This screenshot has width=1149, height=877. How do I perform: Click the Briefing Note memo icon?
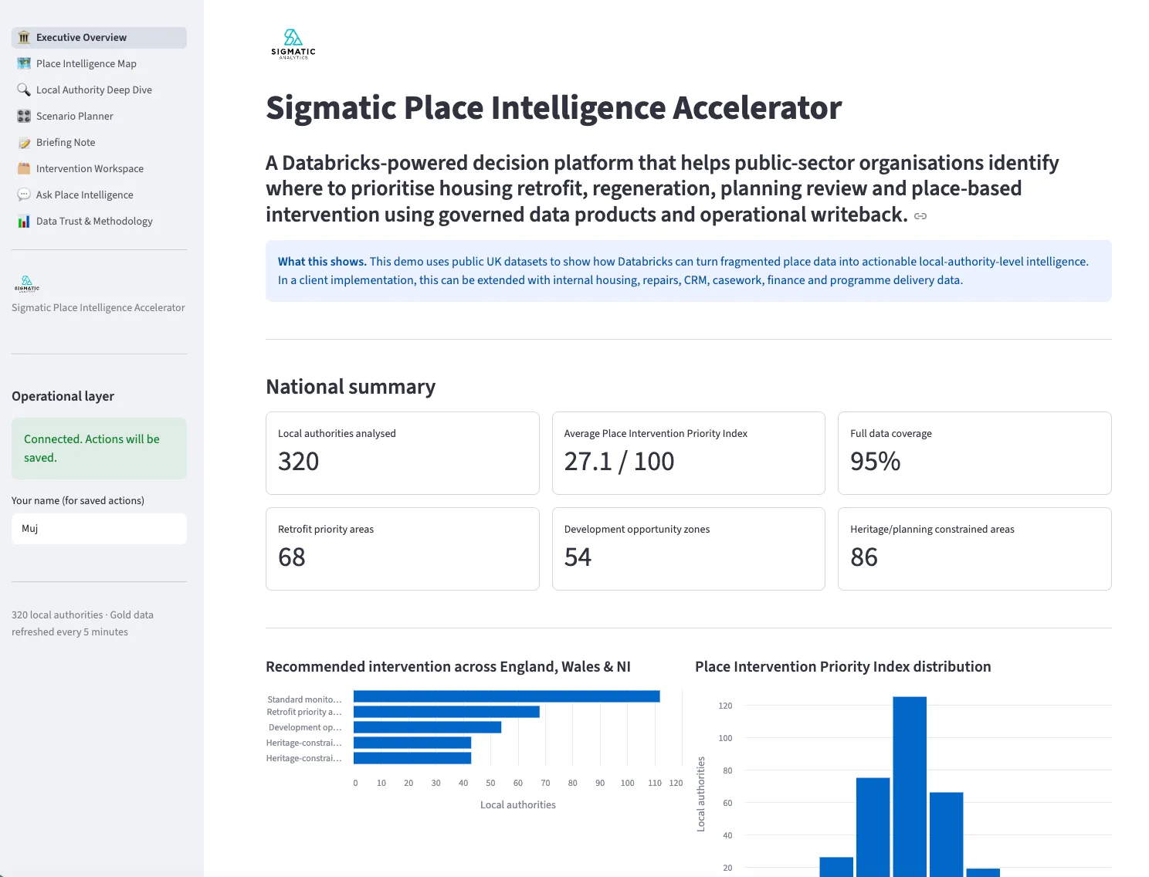[x=24, y=143]
